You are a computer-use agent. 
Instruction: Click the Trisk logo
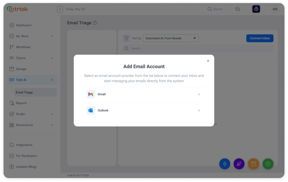tap(17, 9)
